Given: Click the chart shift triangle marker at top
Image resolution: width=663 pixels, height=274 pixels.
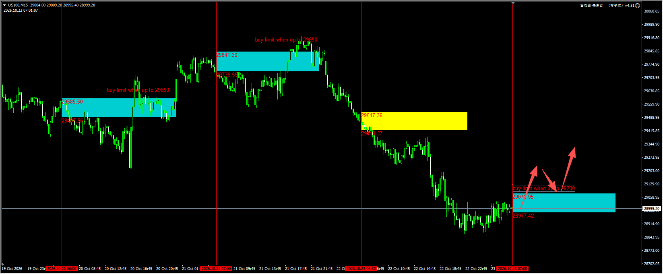Looking at the screenshot, I should click(x=512, y=3).
